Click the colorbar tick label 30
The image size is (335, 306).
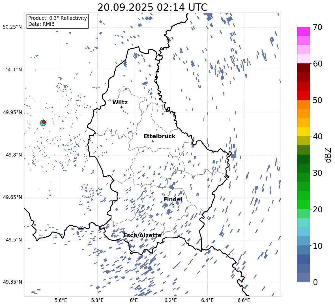click(x=317, y=173)
